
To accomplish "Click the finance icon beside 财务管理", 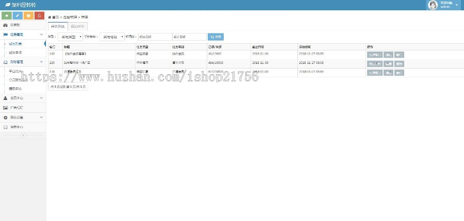I will (x=5, y=62).
